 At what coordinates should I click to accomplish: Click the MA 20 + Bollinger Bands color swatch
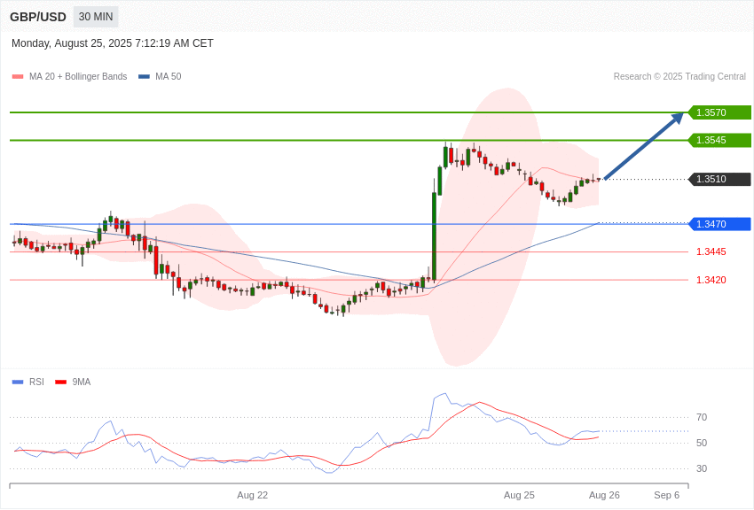(18, 77)
